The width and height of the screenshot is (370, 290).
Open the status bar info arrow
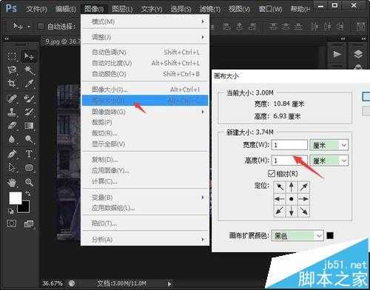point(169,284)
